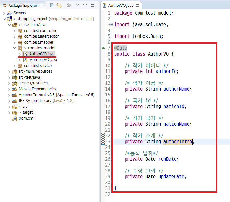The width and height of the screenshot is (230, 202).
Task: Expand Maven Dependencies library
Action: [x=9, y=89]
